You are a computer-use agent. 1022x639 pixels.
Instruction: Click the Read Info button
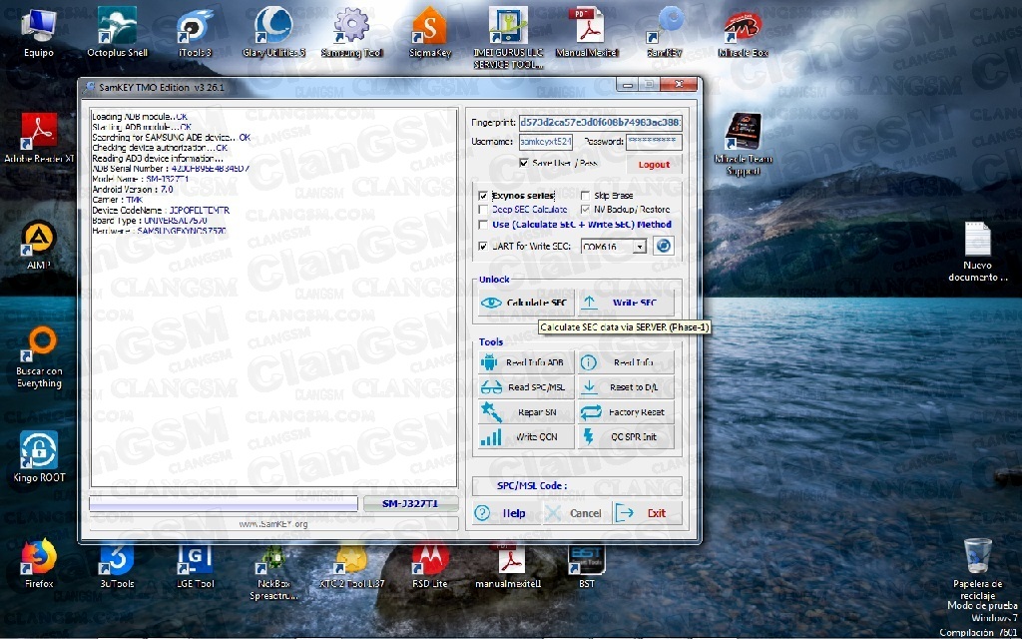pyautogui.click(x=626, y=362)
